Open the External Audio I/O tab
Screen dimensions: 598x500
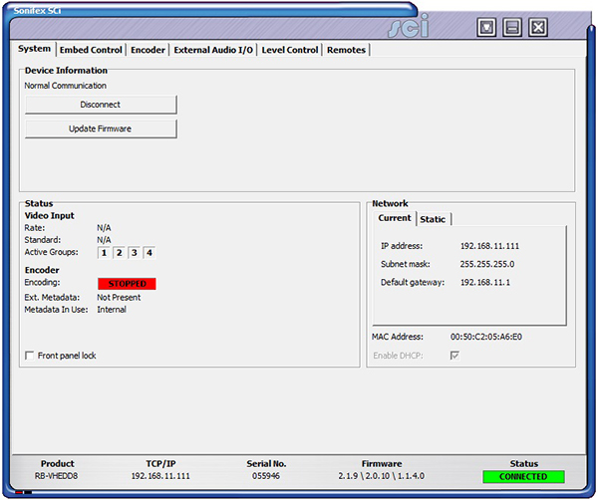point(213,50)
